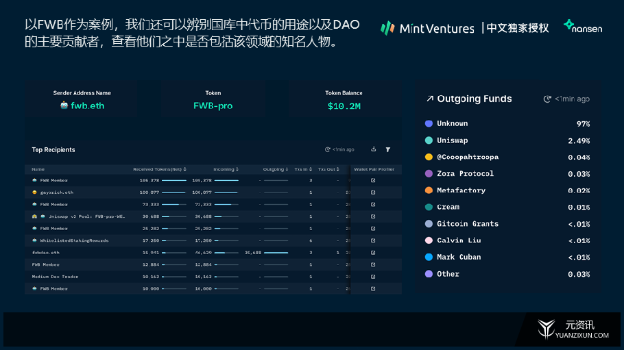Open Wallet Profiler for FWB Member 12,884 row
Screen dimensions: 624x350
373,264
